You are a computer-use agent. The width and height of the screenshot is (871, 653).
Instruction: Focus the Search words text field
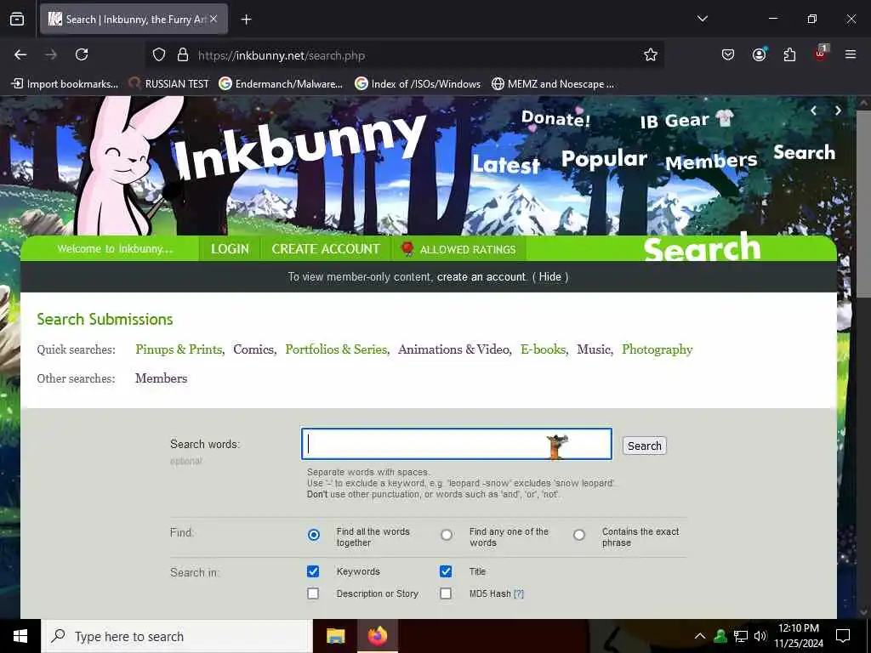click(x=457, y=444)
